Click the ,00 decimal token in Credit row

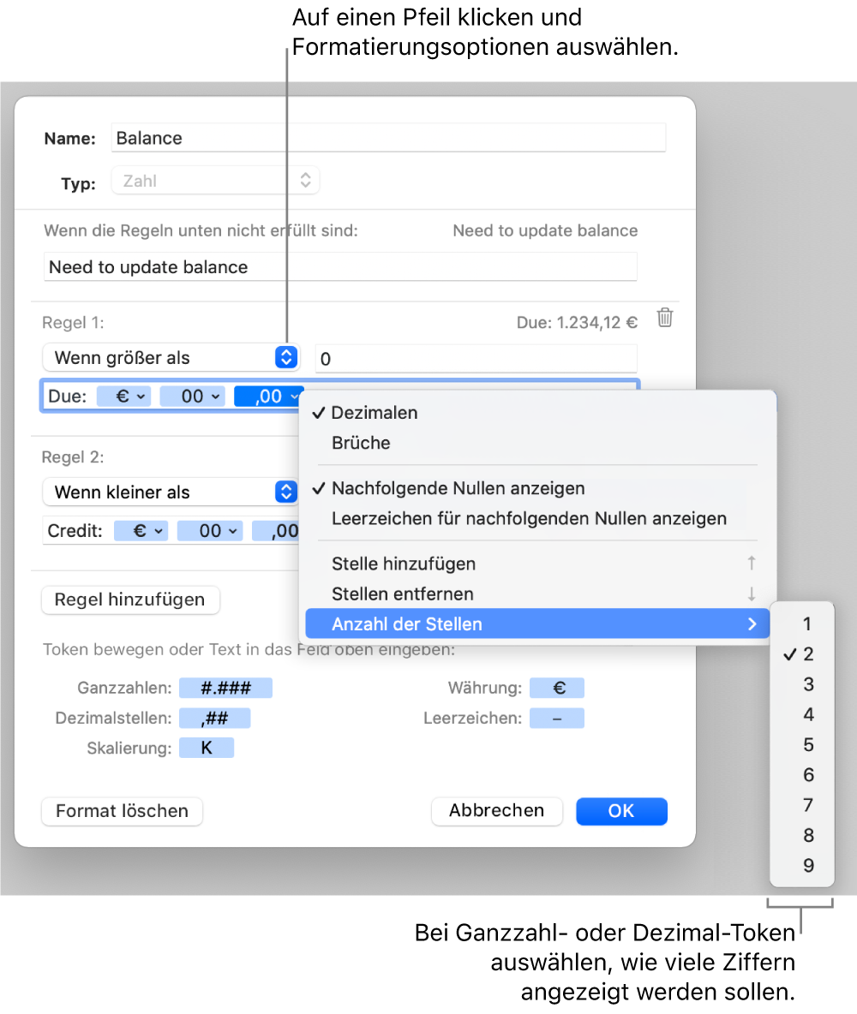tap(277, 531)
